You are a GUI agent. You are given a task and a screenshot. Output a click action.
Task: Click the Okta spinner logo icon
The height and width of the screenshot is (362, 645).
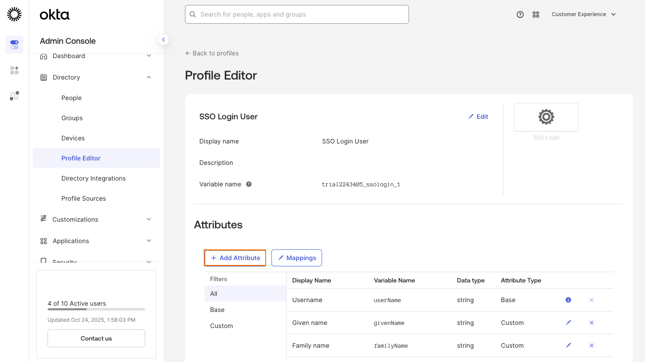14,14
